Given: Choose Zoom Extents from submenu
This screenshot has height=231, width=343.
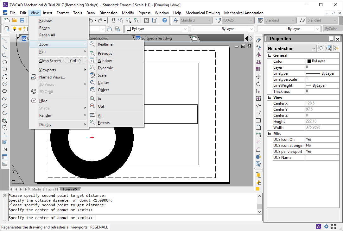Looking at the screenshot, I should pos(116,122).
